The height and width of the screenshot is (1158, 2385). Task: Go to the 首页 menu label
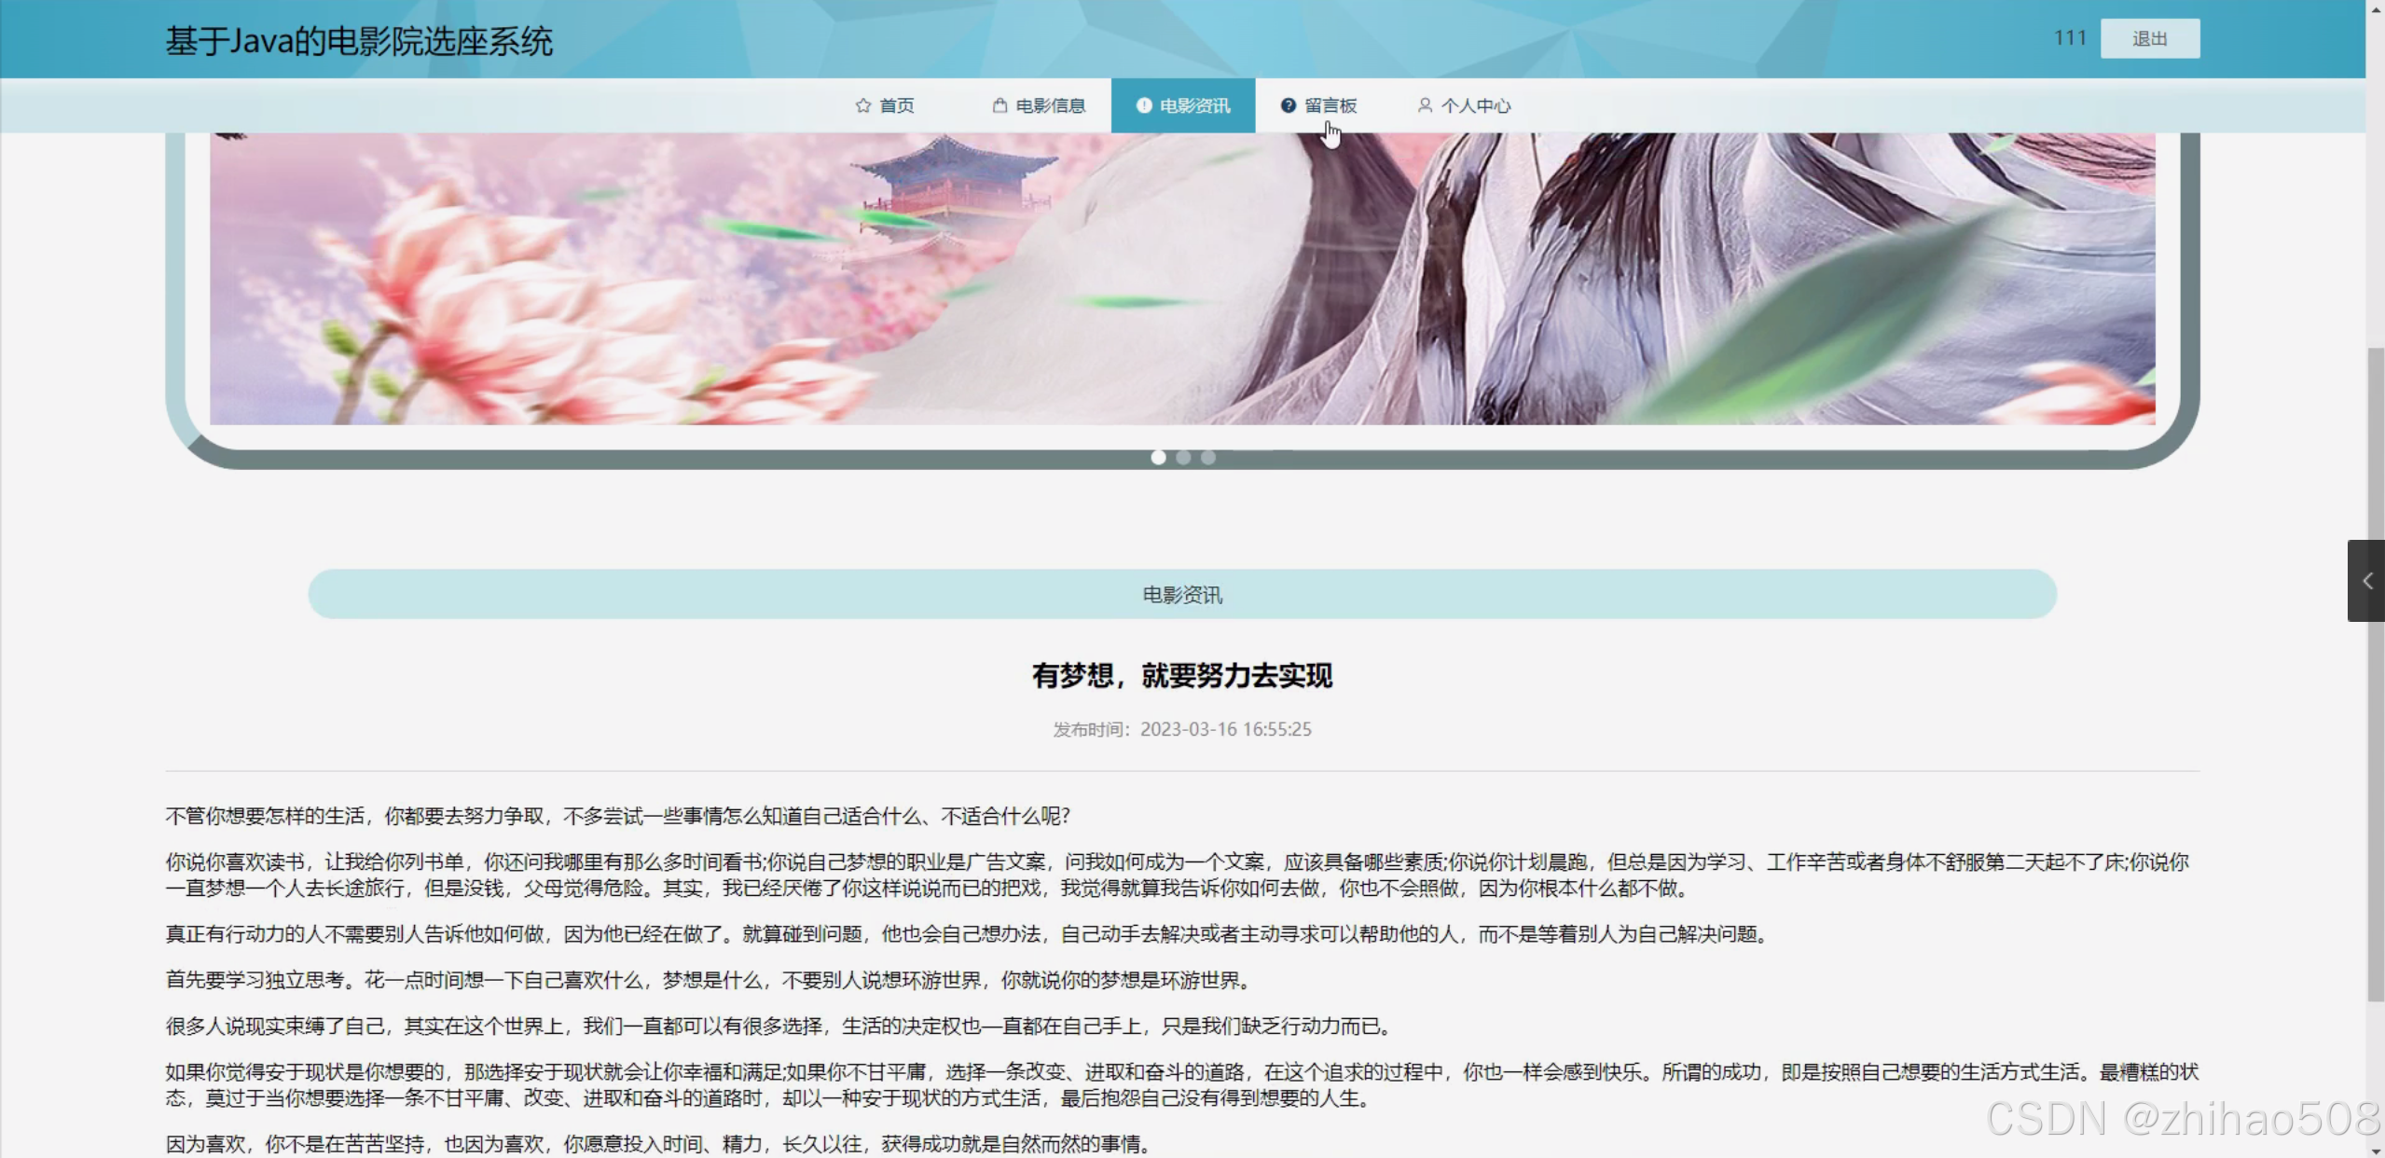897,106
